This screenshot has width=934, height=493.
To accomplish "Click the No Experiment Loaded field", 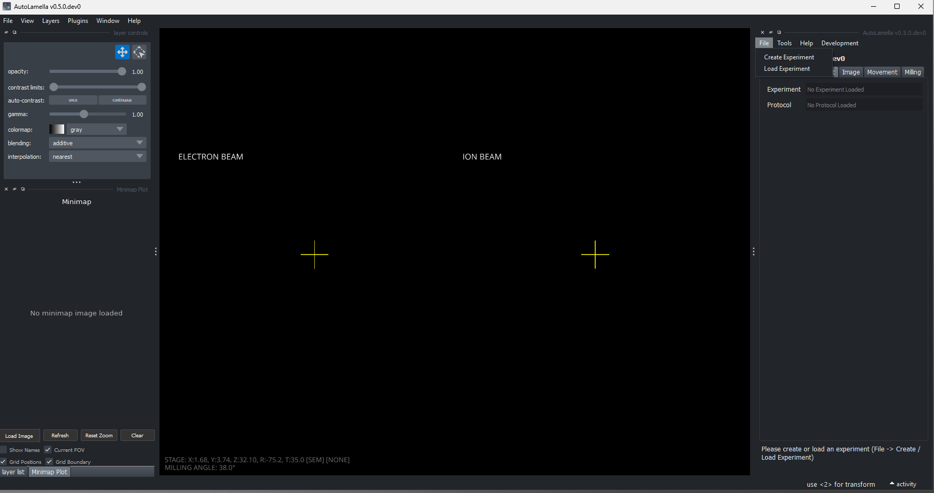I will click(864, 89).
